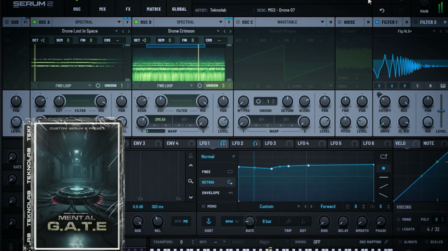Open OSC A SPECTRAL type dropdown
Image resolution: width=448 pixels, height=251 pixels.
(88, 22)
